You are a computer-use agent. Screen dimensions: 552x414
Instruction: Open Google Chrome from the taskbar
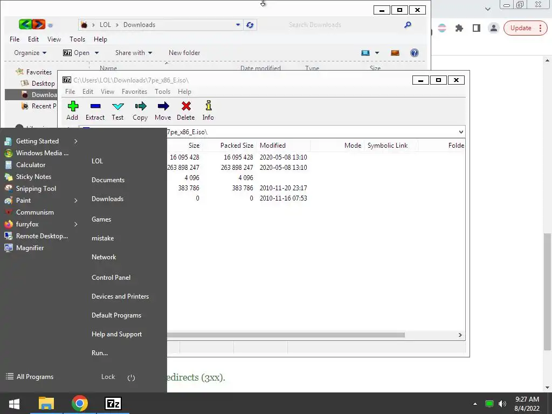click(x=80, y=403)
